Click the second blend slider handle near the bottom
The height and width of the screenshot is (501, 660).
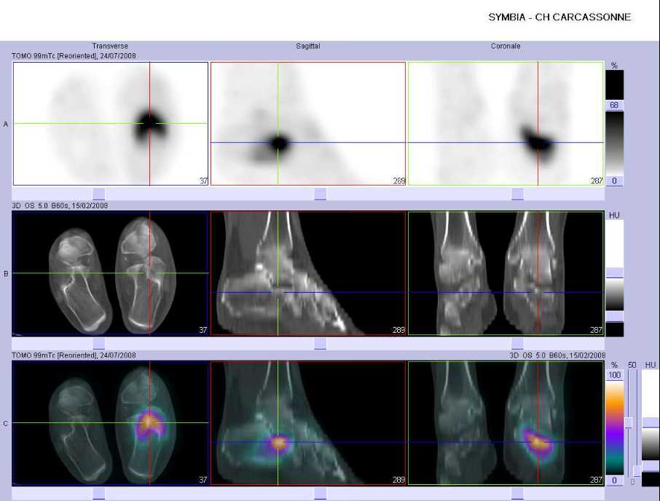637,470
